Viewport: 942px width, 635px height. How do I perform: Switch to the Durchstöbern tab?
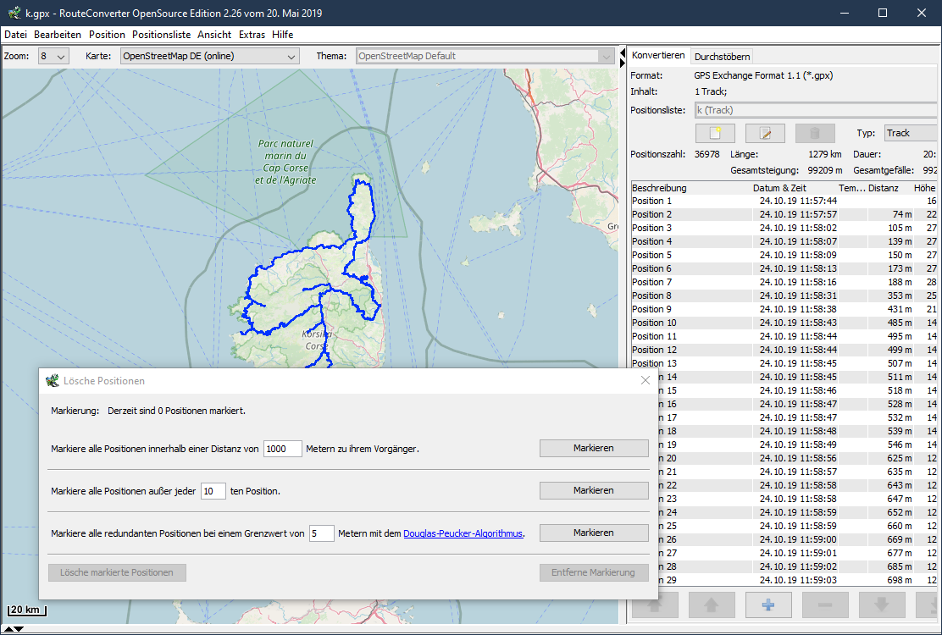point(722,57)
